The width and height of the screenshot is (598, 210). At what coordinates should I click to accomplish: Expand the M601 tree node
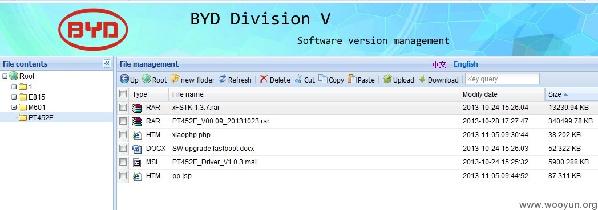(x=14, y=108)
